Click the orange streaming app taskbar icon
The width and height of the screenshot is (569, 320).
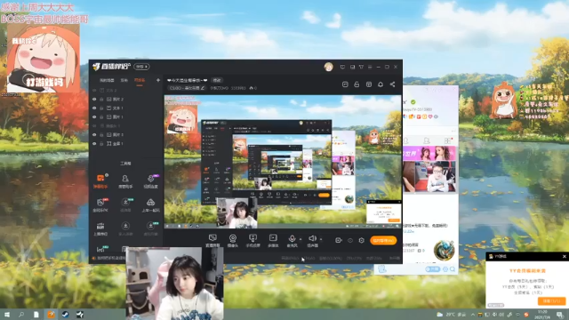click(51, 315)
